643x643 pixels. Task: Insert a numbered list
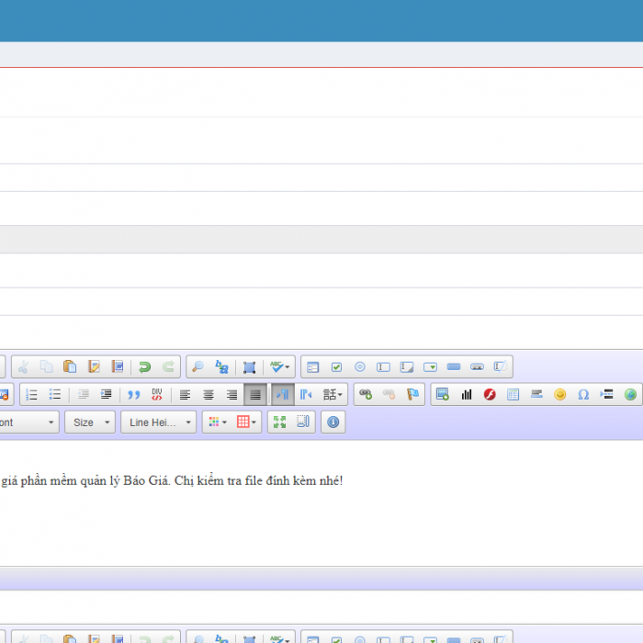(31, 395)
